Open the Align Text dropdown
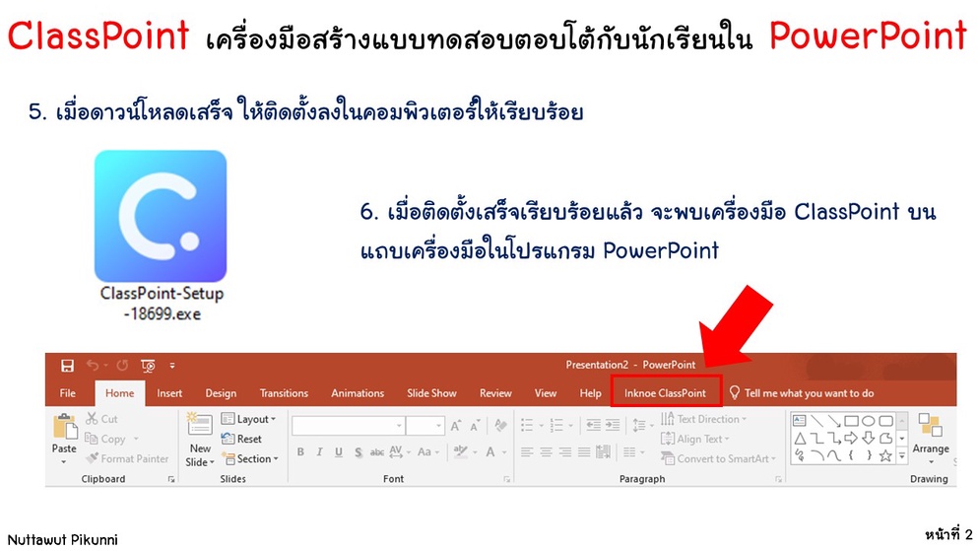Viewport: 979px width, 551px height. 694,439
